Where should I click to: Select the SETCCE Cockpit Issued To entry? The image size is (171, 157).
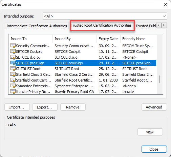point(29,52)
